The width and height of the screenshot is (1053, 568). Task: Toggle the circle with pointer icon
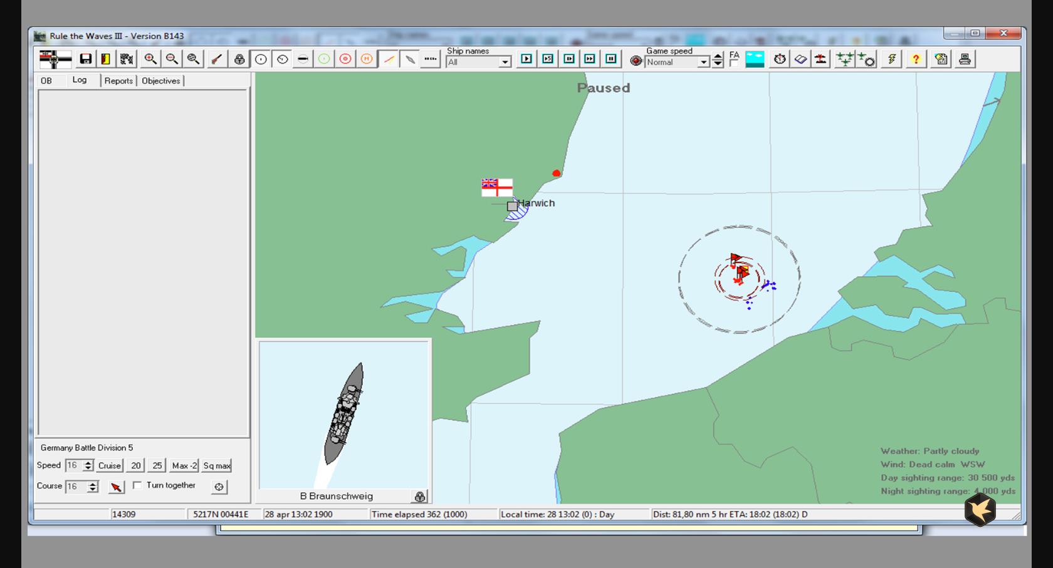pyautogui.click(x=282, y=59)
